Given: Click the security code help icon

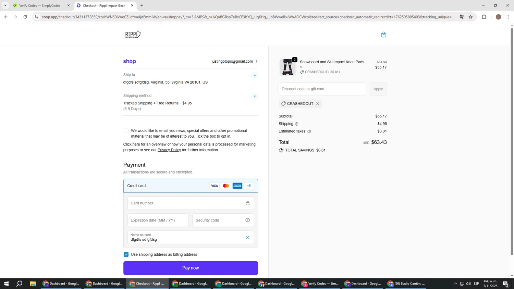Looking at the screenshot, I should pos(247,221).
